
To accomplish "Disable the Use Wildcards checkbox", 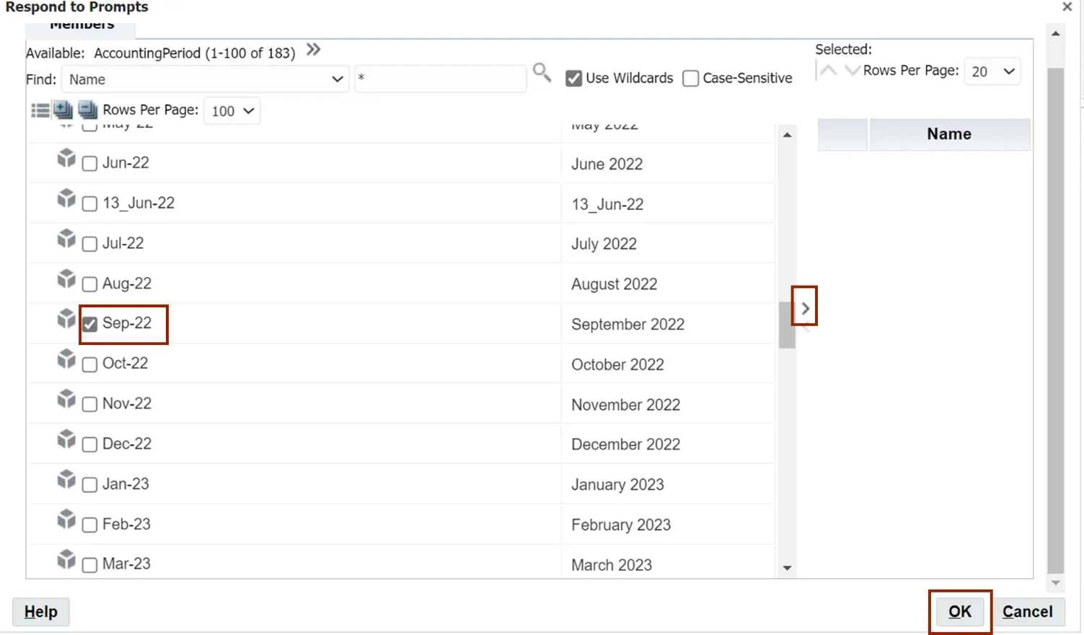I will coord(574,78).
